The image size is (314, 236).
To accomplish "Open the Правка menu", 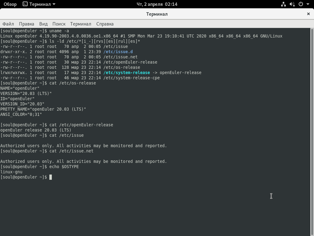I will click(x=27, y=24).
